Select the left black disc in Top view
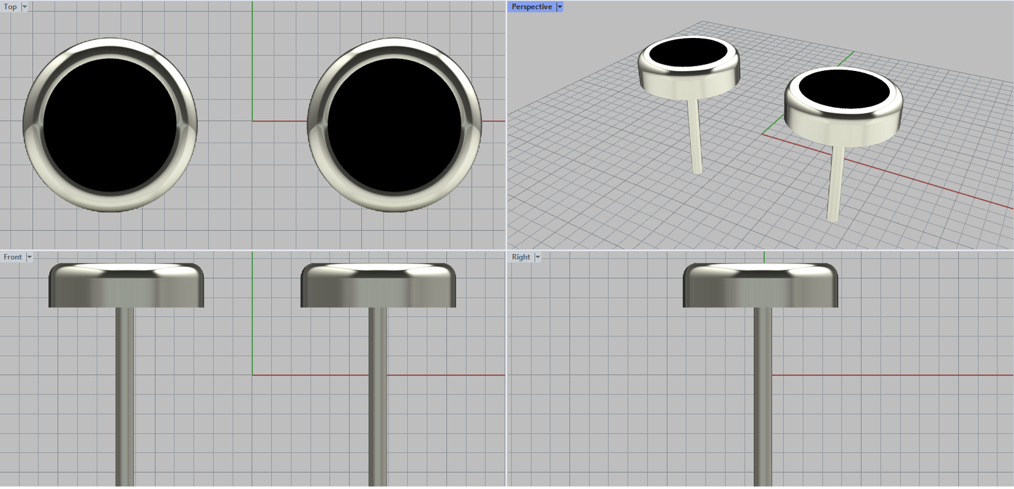This screenshot has width=1014, height=489. click(110, 125)
